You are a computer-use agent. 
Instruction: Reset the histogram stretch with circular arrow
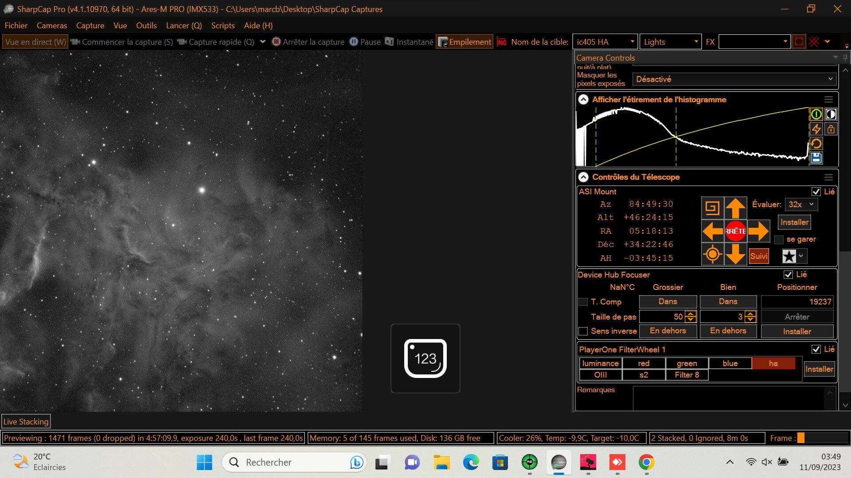(816, 143)
